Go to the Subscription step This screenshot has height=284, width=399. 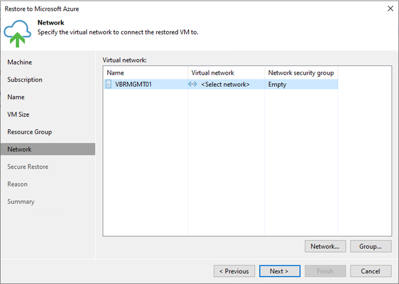pos(25,80)
